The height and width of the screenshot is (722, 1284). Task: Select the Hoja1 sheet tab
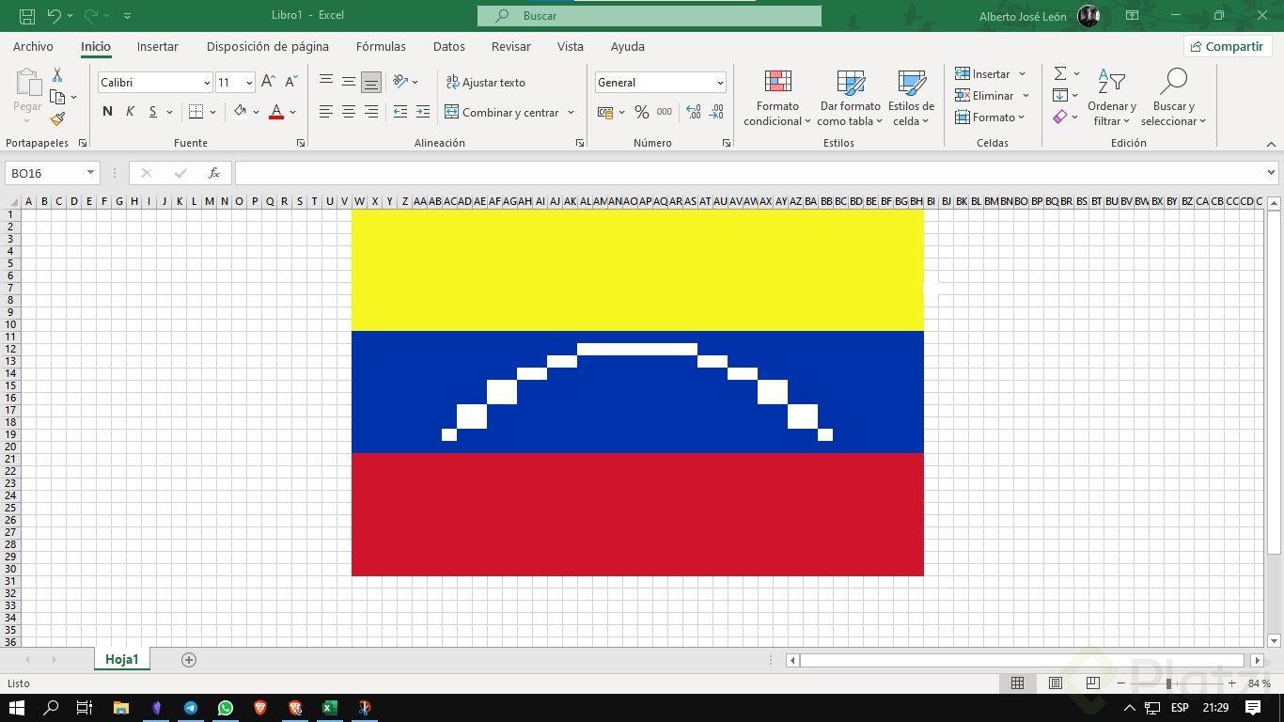[x=122, y=660]
